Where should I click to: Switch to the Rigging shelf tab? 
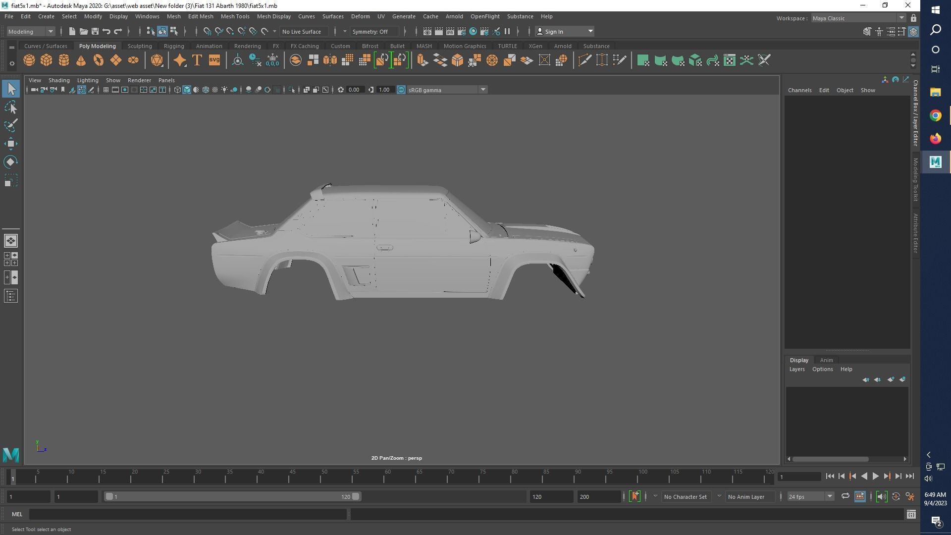[x=174, y=46]
